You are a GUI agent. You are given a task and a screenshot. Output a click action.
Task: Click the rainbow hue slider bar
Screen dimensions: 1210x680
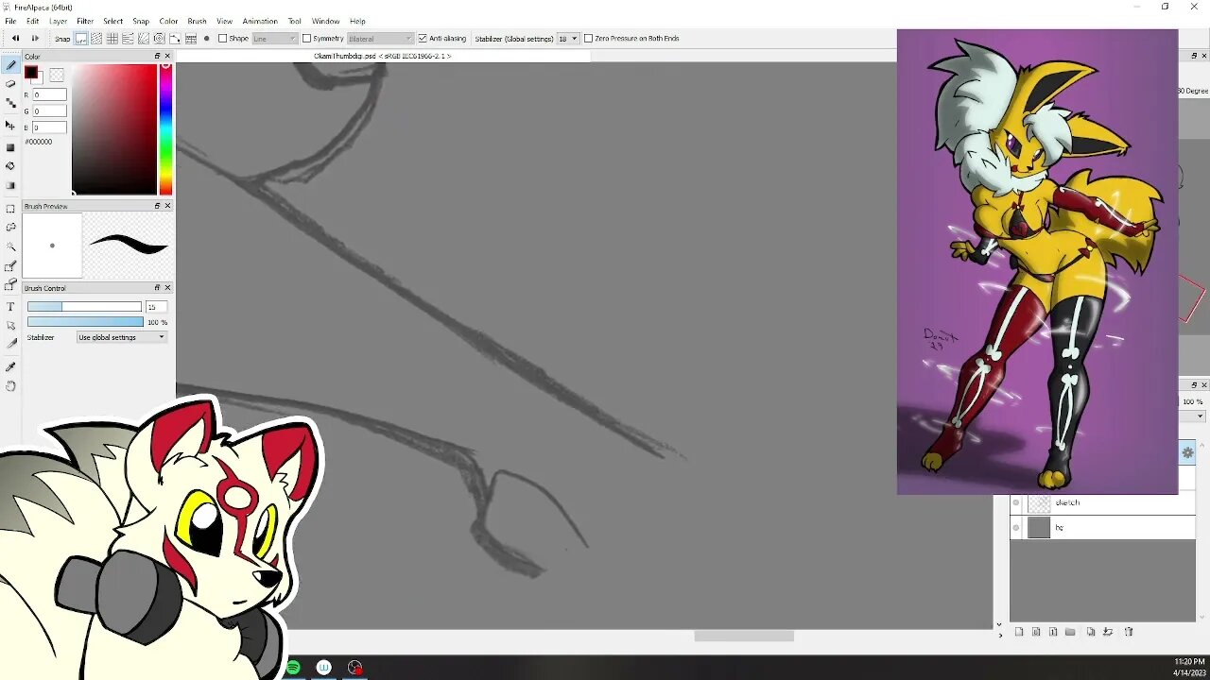tap(165, 129)
